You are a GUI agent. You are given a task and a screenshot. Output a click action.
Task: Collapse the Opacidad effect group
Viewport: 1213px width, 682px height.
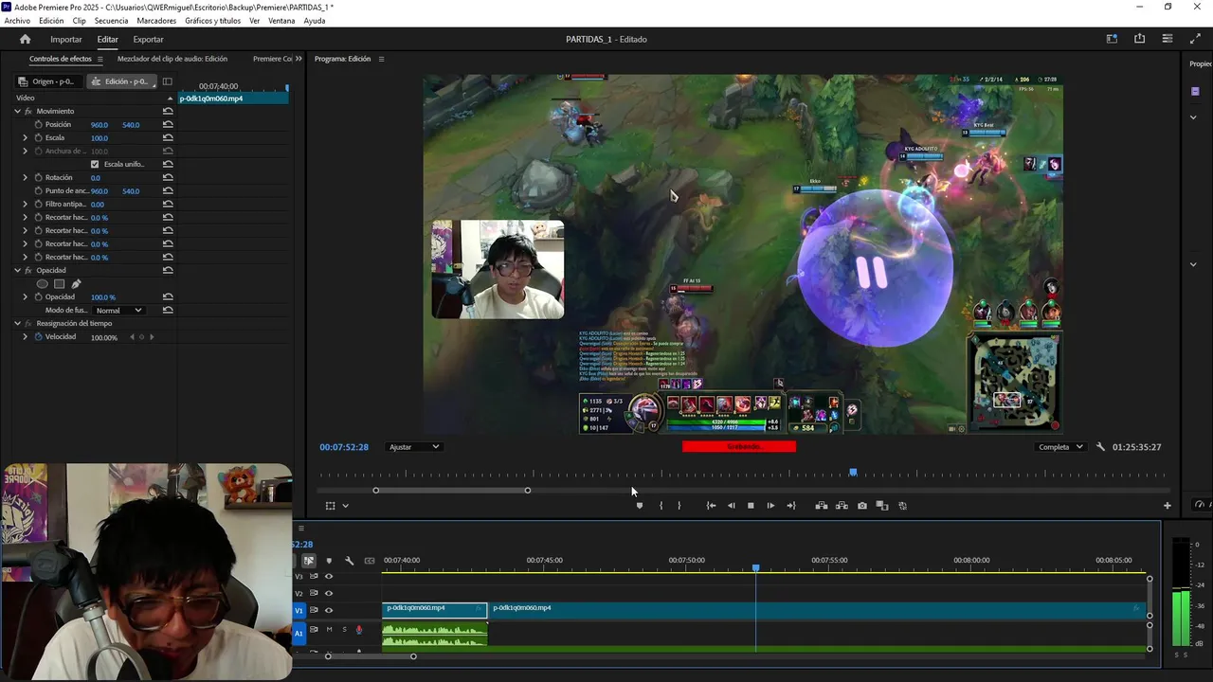17,270
